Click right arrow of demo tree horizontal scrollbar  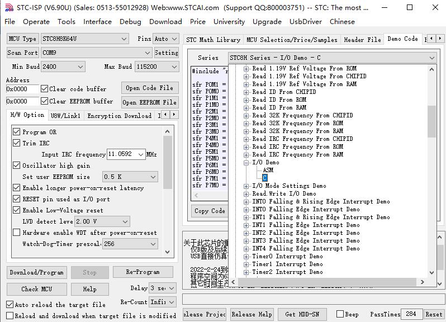(x=423, y=282)
